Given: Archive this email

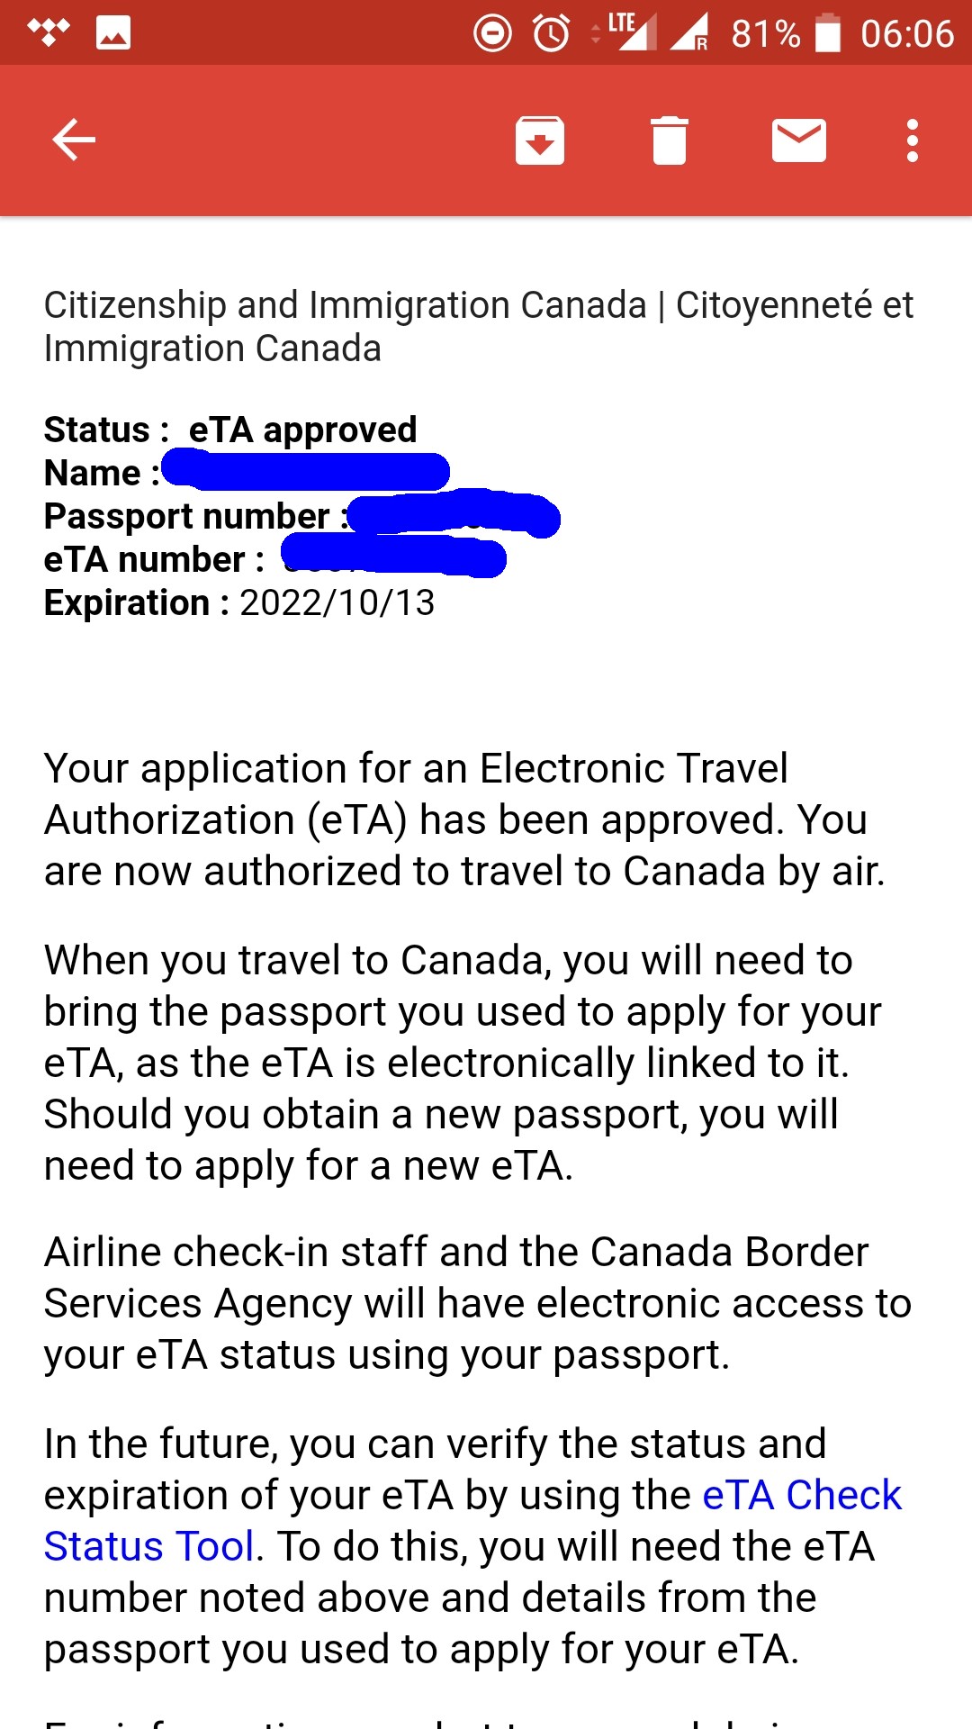Looking at the screenshot, I should coord(540,140).
